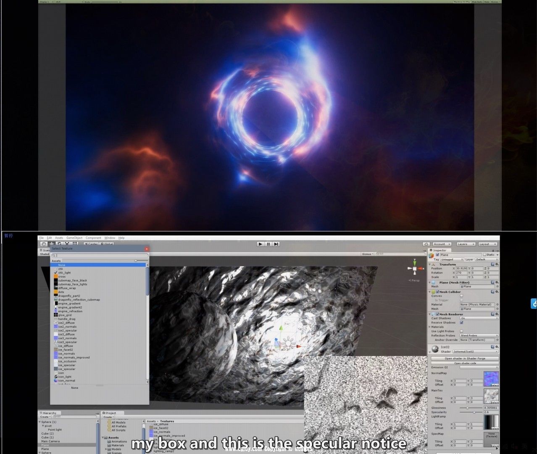
Task: Enable Use Light Probes checkbox
Action: [461, 331]
